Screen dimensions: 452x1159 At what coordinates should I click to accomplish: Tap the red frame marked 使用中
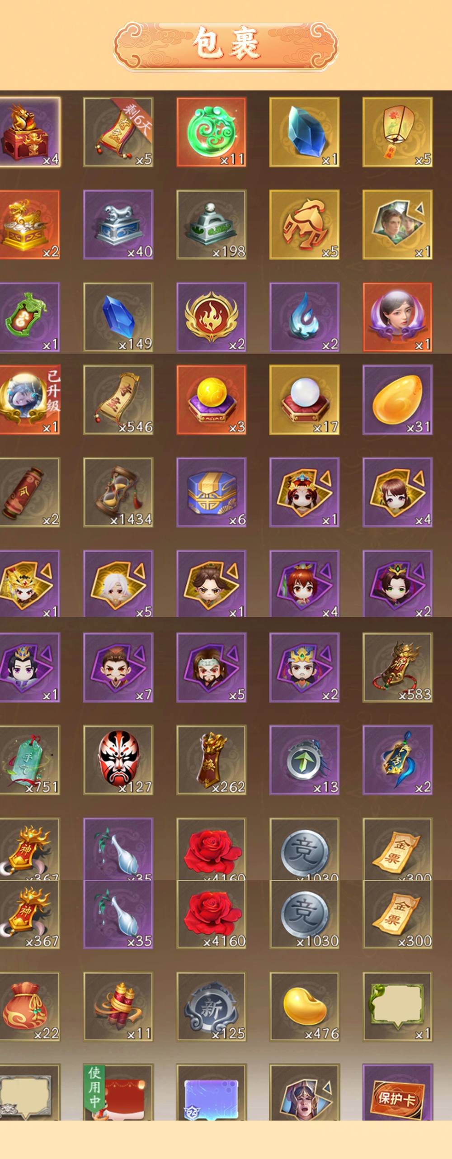[118, 1092]
